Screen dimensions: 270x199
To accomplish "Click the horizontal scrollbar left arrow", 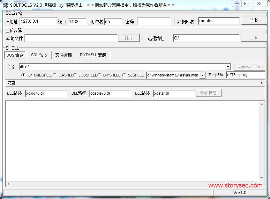I will pos(8,184).
